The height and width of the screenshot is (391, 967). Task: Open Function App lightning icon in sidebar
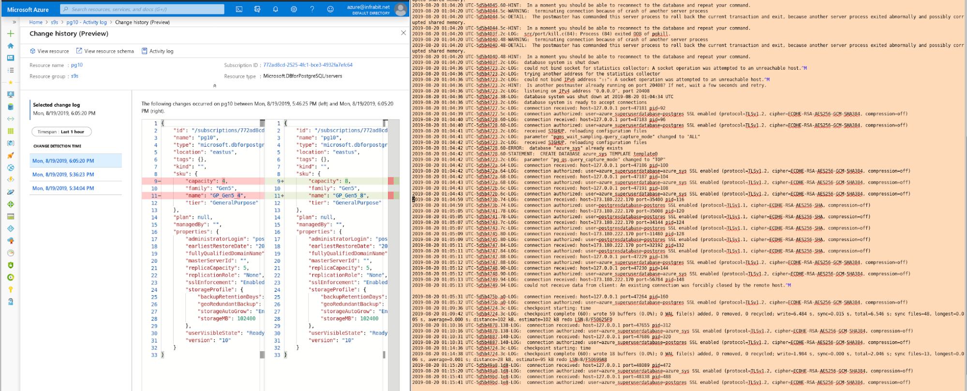pos(11,180)
